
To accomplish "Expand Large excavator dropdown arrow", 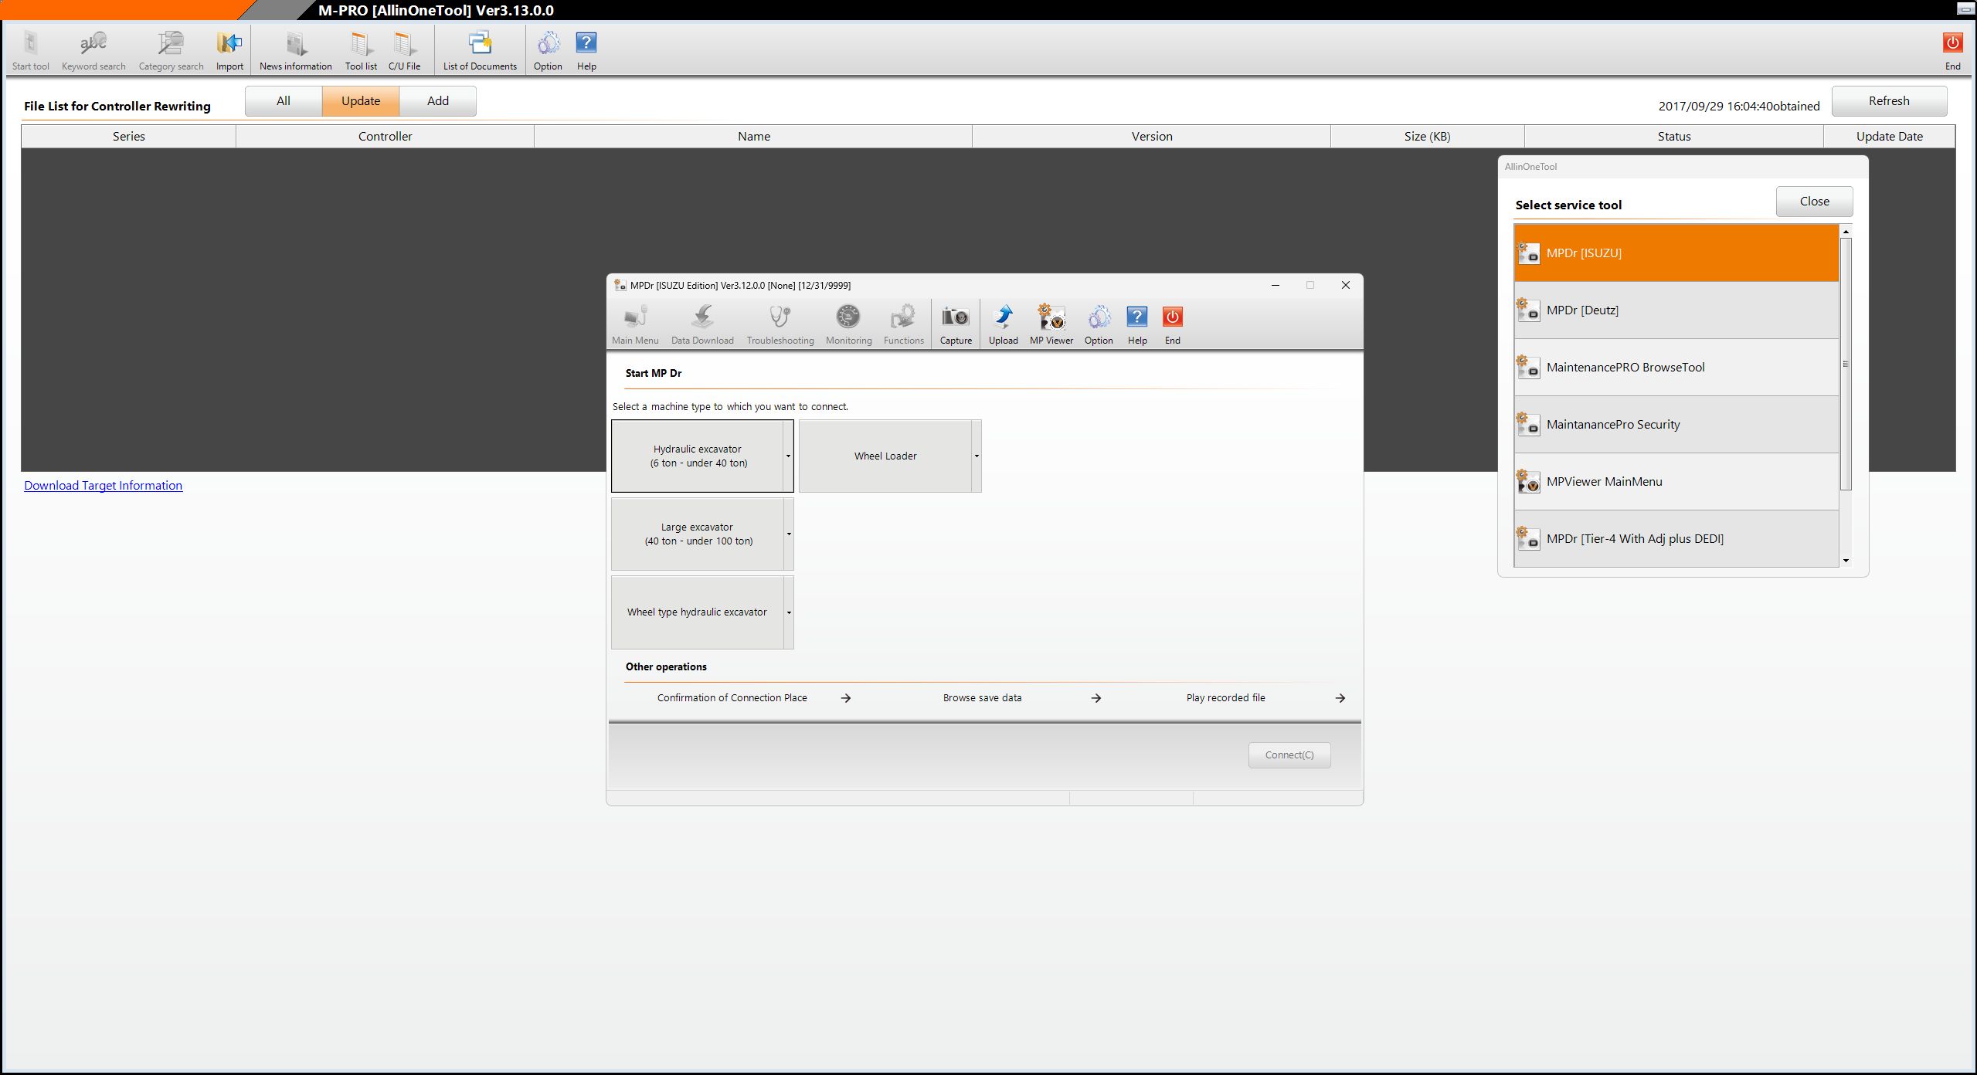I will click(x=788, y=534).
